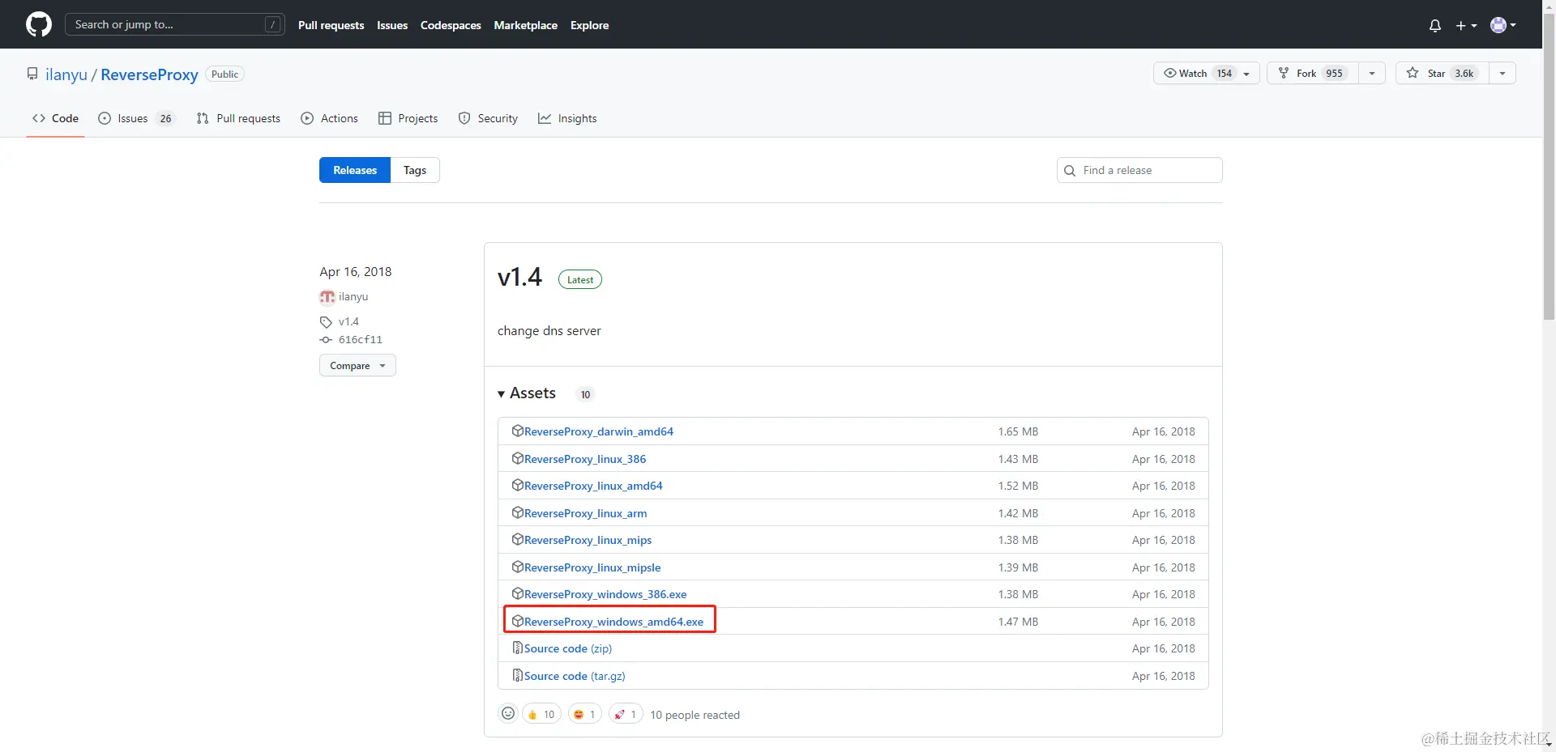Viewport: 1556px width, 752px height.
Task: Open the notifications bell
Action: [x=1434, y=25]
